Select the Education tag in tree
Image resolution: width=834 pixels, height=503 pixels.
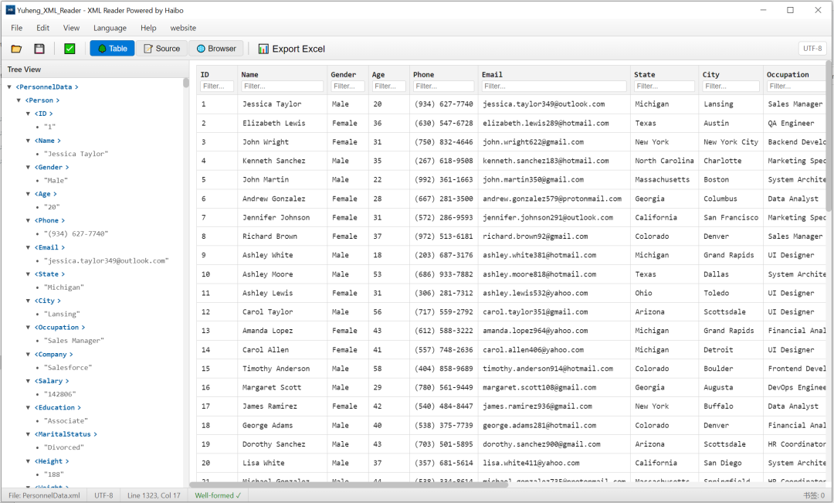tap(57, 408)
